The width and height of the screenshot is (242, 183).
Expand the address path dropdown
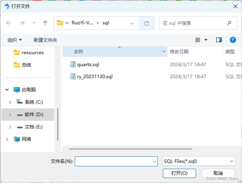tap(132, 23)
